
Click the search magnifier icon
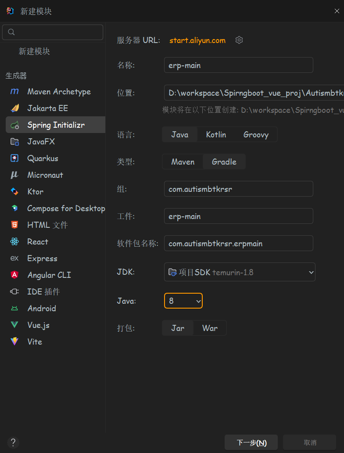(11, 32)
